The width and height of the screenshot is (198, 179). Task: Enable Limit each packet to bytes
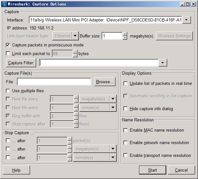[x=8, y=53]
